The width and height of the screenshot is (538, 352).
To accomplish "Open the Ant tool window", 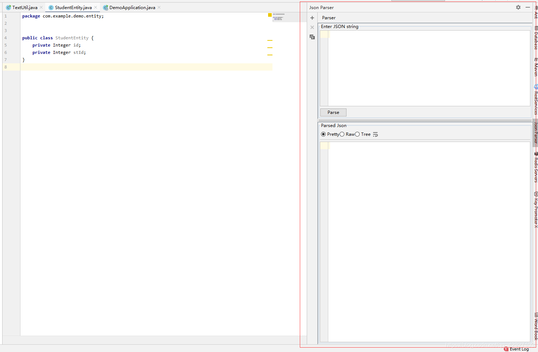I will click(x=536, y=13).
